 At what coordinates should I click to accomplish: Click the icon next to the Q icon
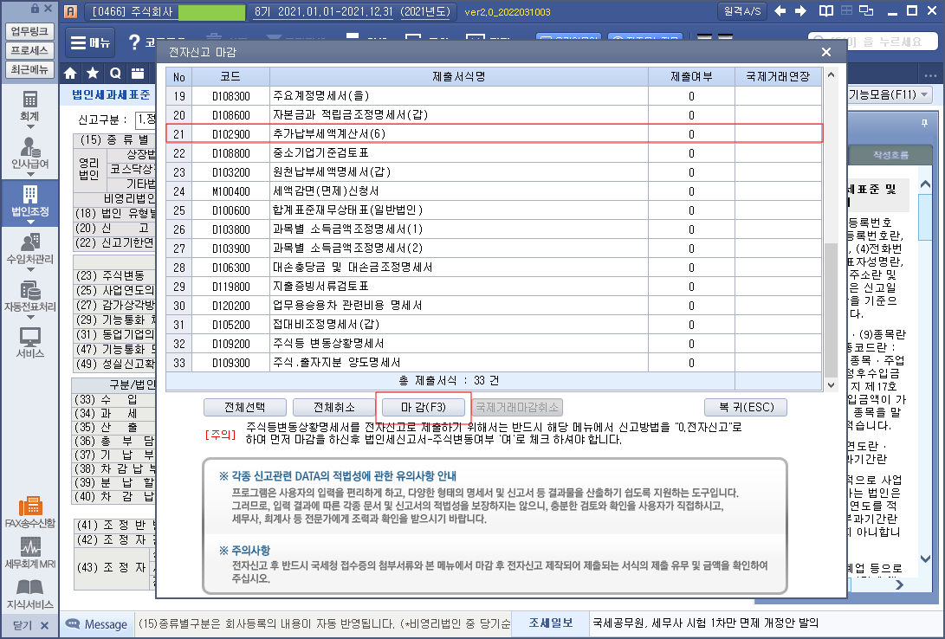(x=138, y=74)
